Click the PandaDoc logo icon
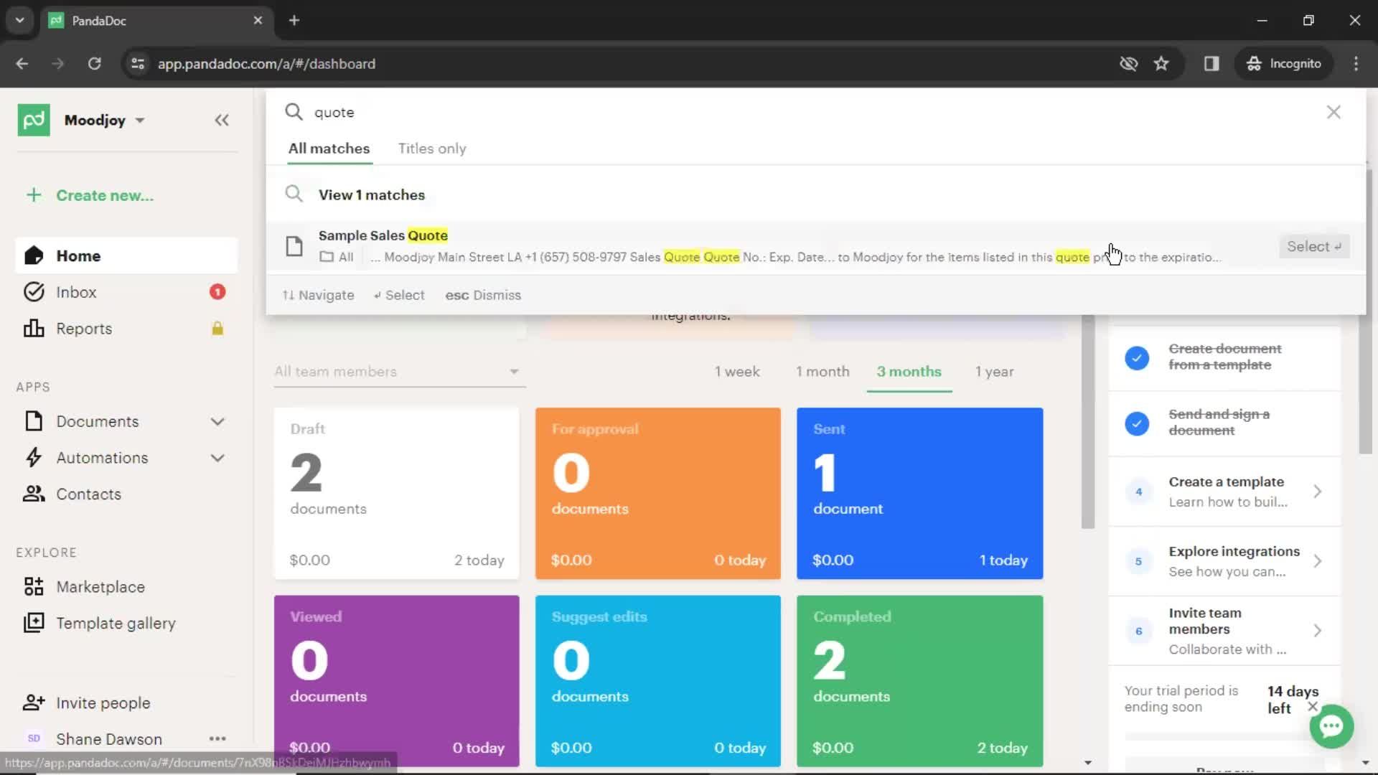The width and height of the screenshot is (1378, 775). pos(34,120)
